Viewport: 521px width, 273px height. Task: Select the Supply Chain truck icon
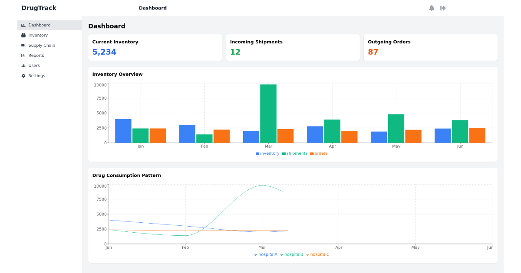tap(23, 45)
